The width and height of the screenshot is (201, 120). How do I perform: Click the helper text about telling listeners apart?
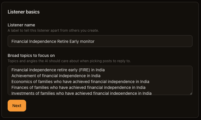(53, 31)
